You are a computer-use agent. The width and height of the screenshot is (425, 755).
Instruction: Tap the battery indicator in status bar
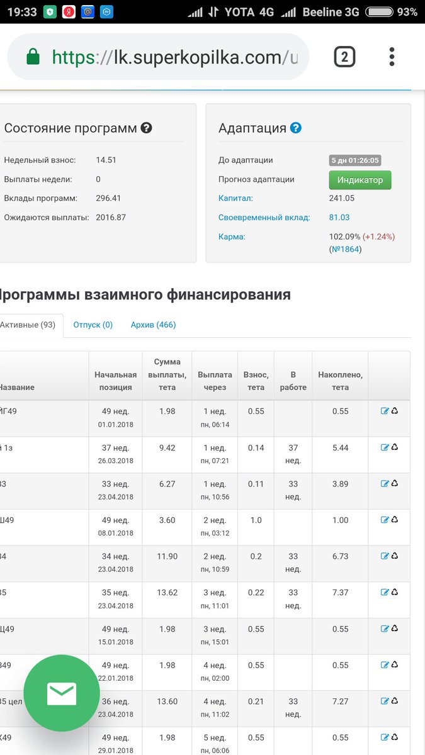coord(380,12)
